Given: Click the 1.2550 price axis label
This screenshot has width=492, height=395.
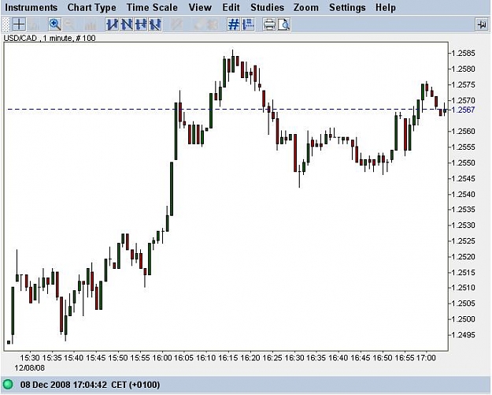Looking at the screenshot, I should (x=463, y=162).
